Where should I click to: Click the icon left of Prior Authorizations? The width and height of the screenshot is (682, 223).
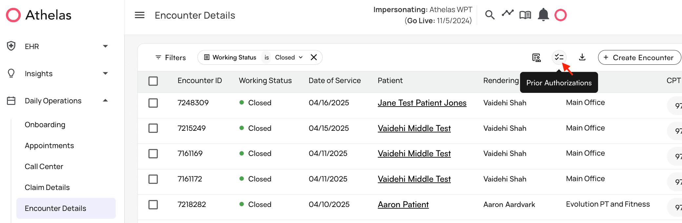pos(536,58)
